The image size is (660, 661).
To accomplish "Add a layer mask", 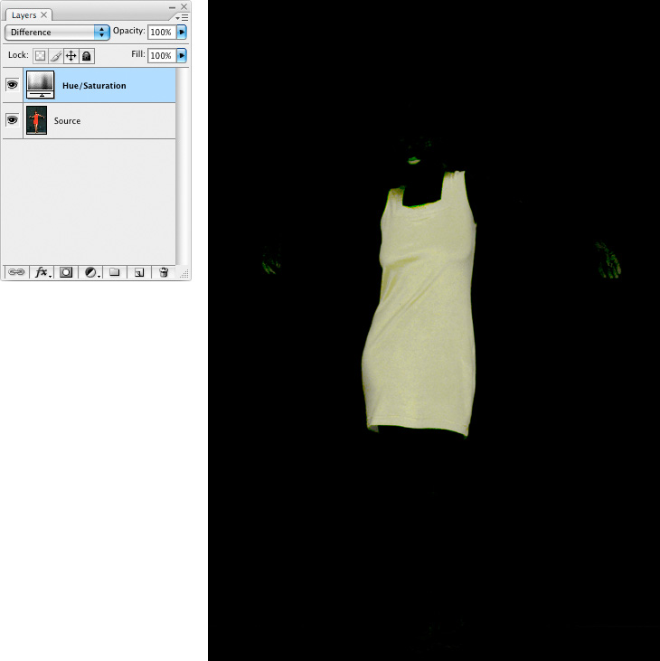I will point(66,272).
